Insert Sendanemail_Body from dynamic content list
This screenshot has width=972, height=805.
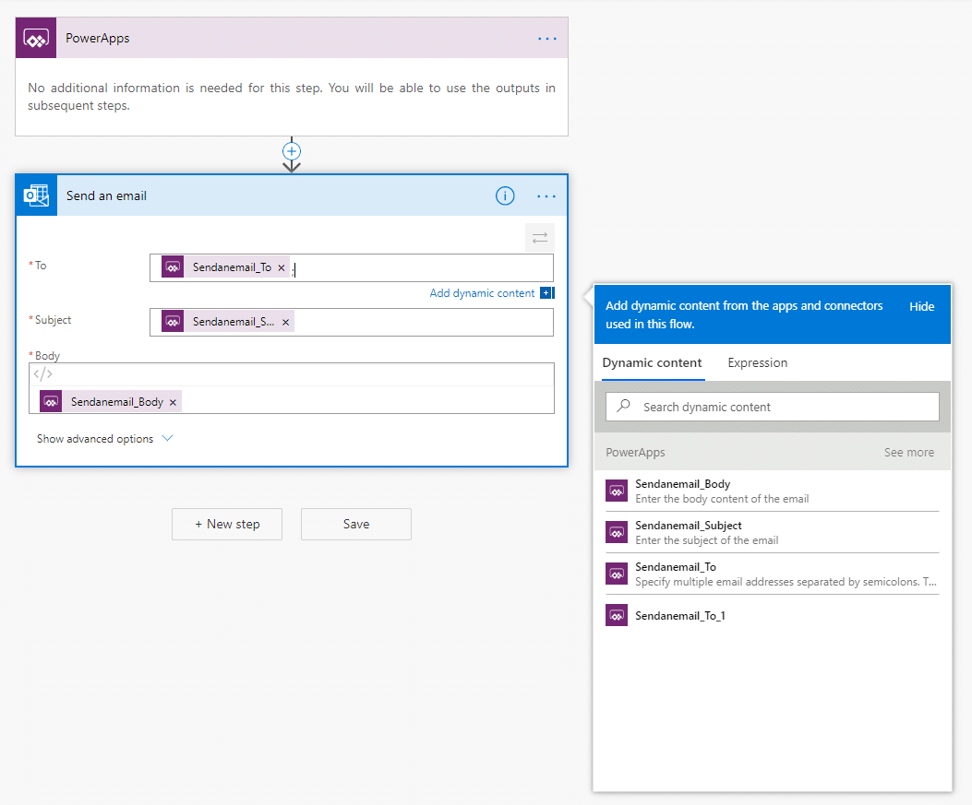click(772, 491)
